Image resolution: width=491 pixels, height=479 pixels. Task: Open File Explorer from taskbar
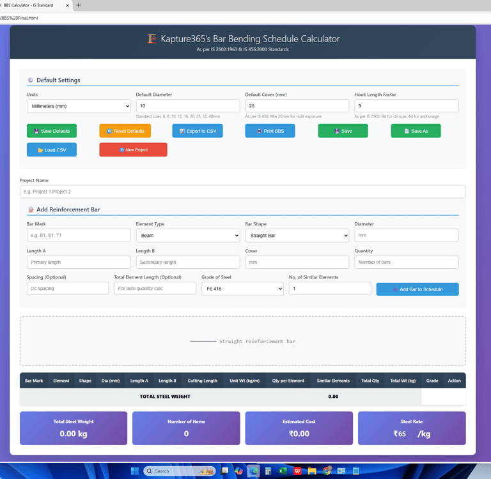pos(312,471)
